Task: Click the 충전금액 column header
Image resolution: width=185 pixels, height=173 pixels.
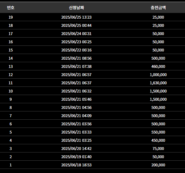Action: (158, 8)
